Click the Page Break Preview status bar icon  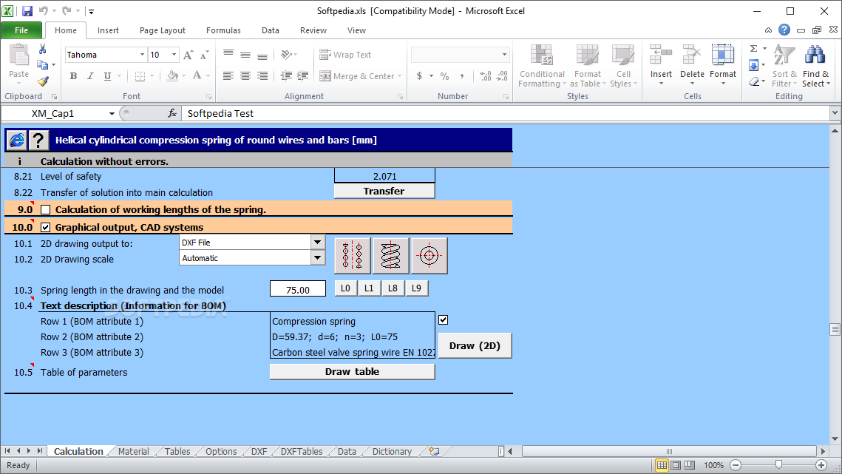[x=690, y=465]
